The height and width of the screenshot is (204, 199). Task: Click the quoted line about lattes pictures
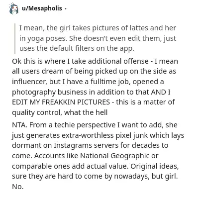point(98,28)
